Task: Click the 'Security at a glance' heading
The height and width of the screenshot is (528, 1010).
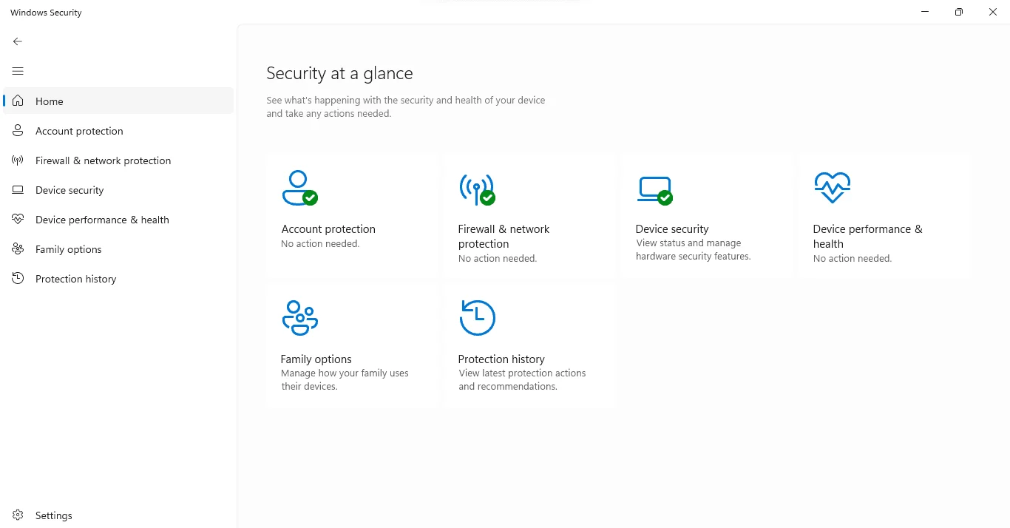Action: (x=339, y=73)
